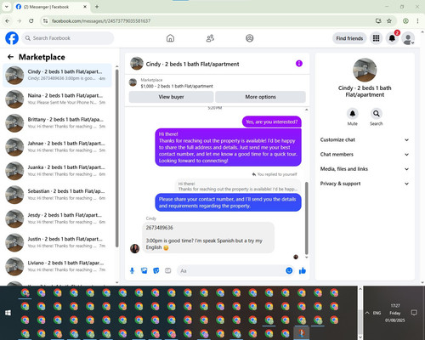Image resolution: width=425 pixels, height=340 pixels.
Task: Show hidden system tray icons
Action: pyautogui.click(x=367, y=313)
